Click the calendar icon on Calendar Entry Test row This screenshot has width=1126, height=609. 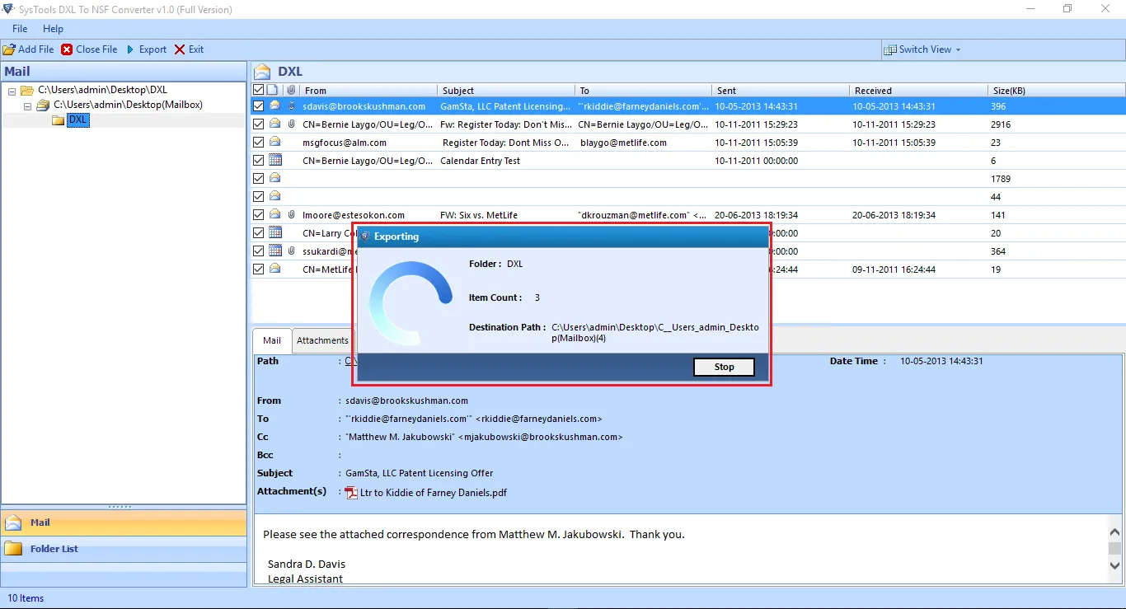coord(275,161)
